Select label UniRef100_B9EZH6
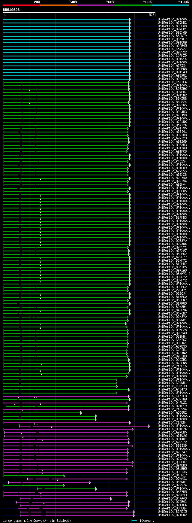The image size is (192, 523). [172, 89]
